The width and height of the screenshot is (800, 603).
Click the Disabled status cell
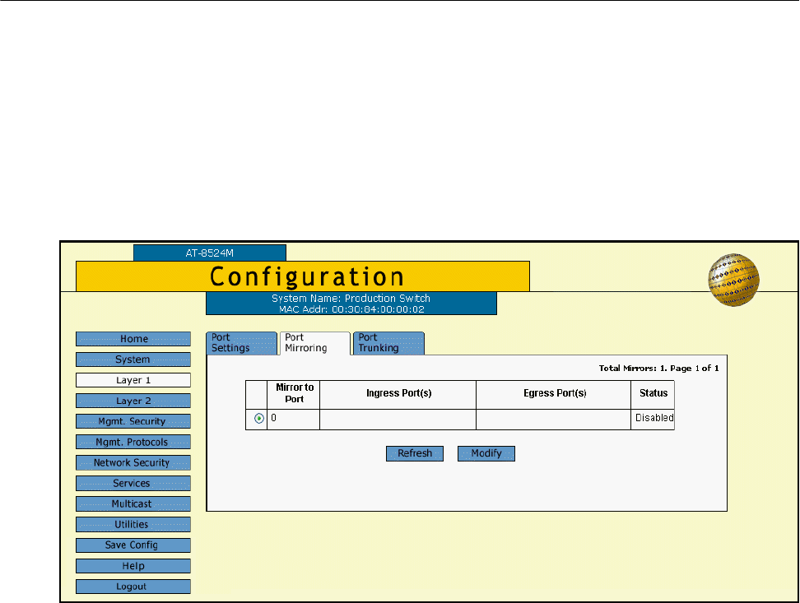click(x=654, y=418)
